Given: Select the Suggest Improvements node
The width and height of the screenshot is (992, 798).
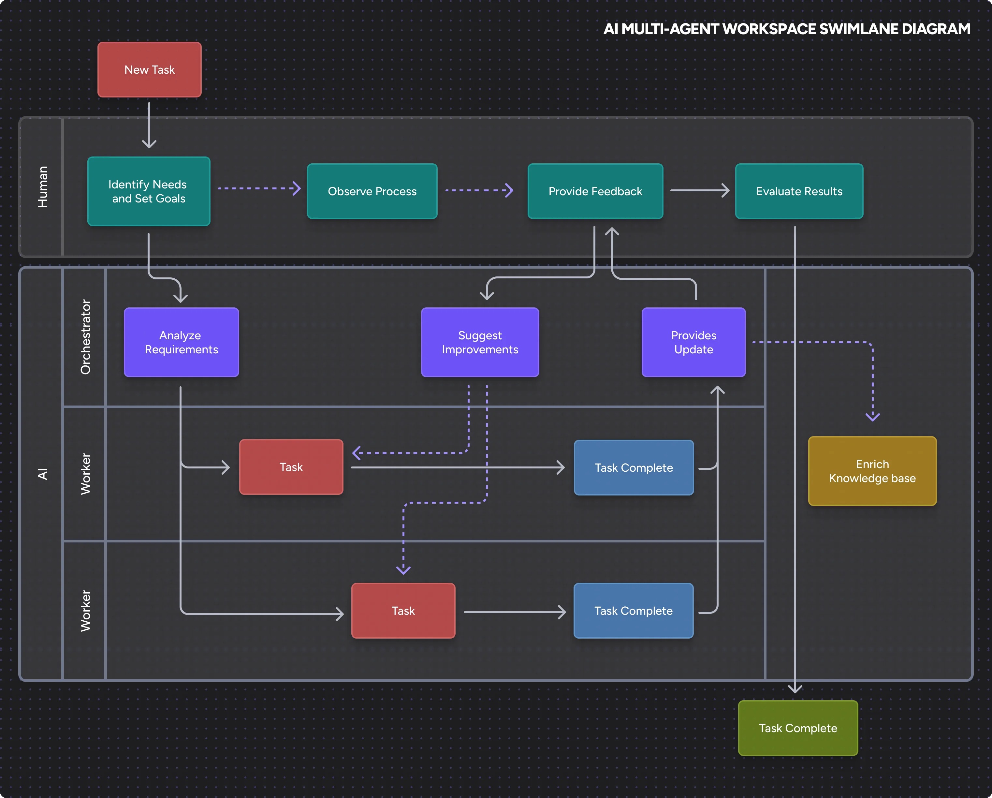Looking at the screenshot, I should tap(480, 342).
